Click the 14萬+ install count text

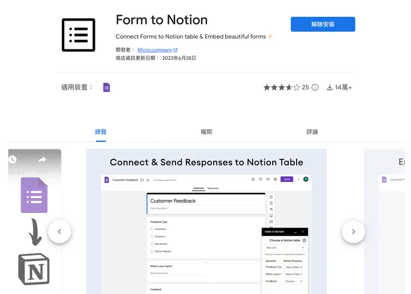(x=343, y=88)
